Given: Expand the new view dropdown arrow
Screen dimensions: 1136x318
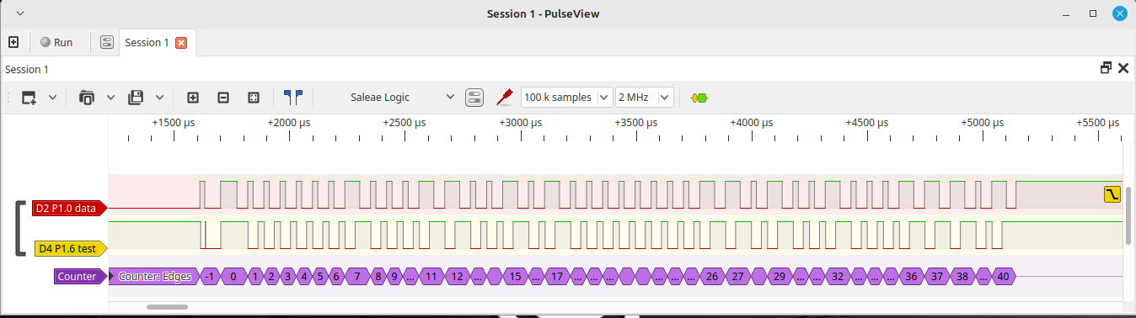Looking at the screenshot, I should click(x=52, y=98).
